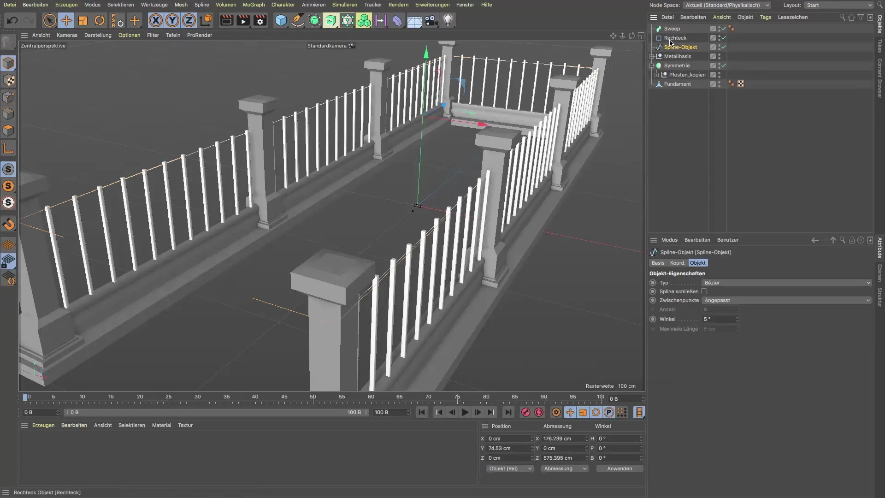Image resolution: width=885 pixels, height=498 pixels.
Task: Open the Viewport maximize icon
Action: (x=641, y=36)
